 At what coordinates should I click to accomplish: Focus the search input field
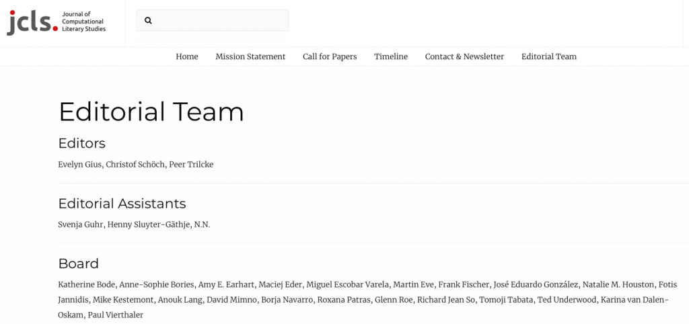pos(212,20)
